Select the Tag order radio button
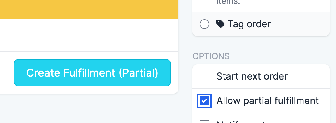 point(204,24)
